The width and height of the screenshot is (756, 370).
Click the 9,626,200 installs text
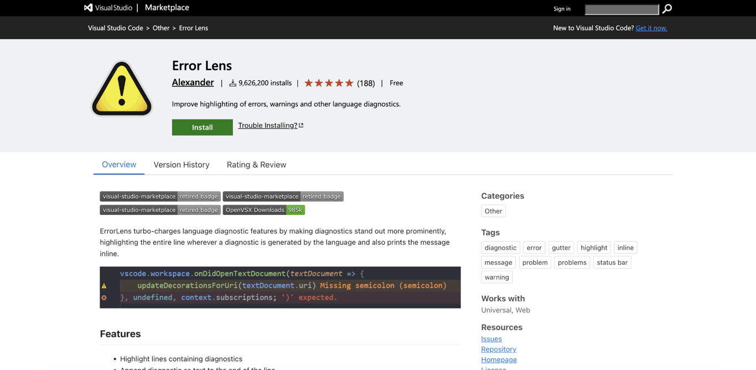point(265,83)
